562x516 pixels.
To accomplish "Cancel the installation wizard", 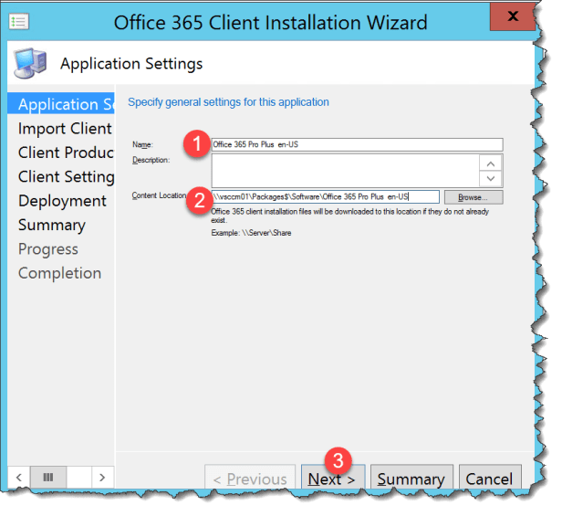I will pos(490,479).
